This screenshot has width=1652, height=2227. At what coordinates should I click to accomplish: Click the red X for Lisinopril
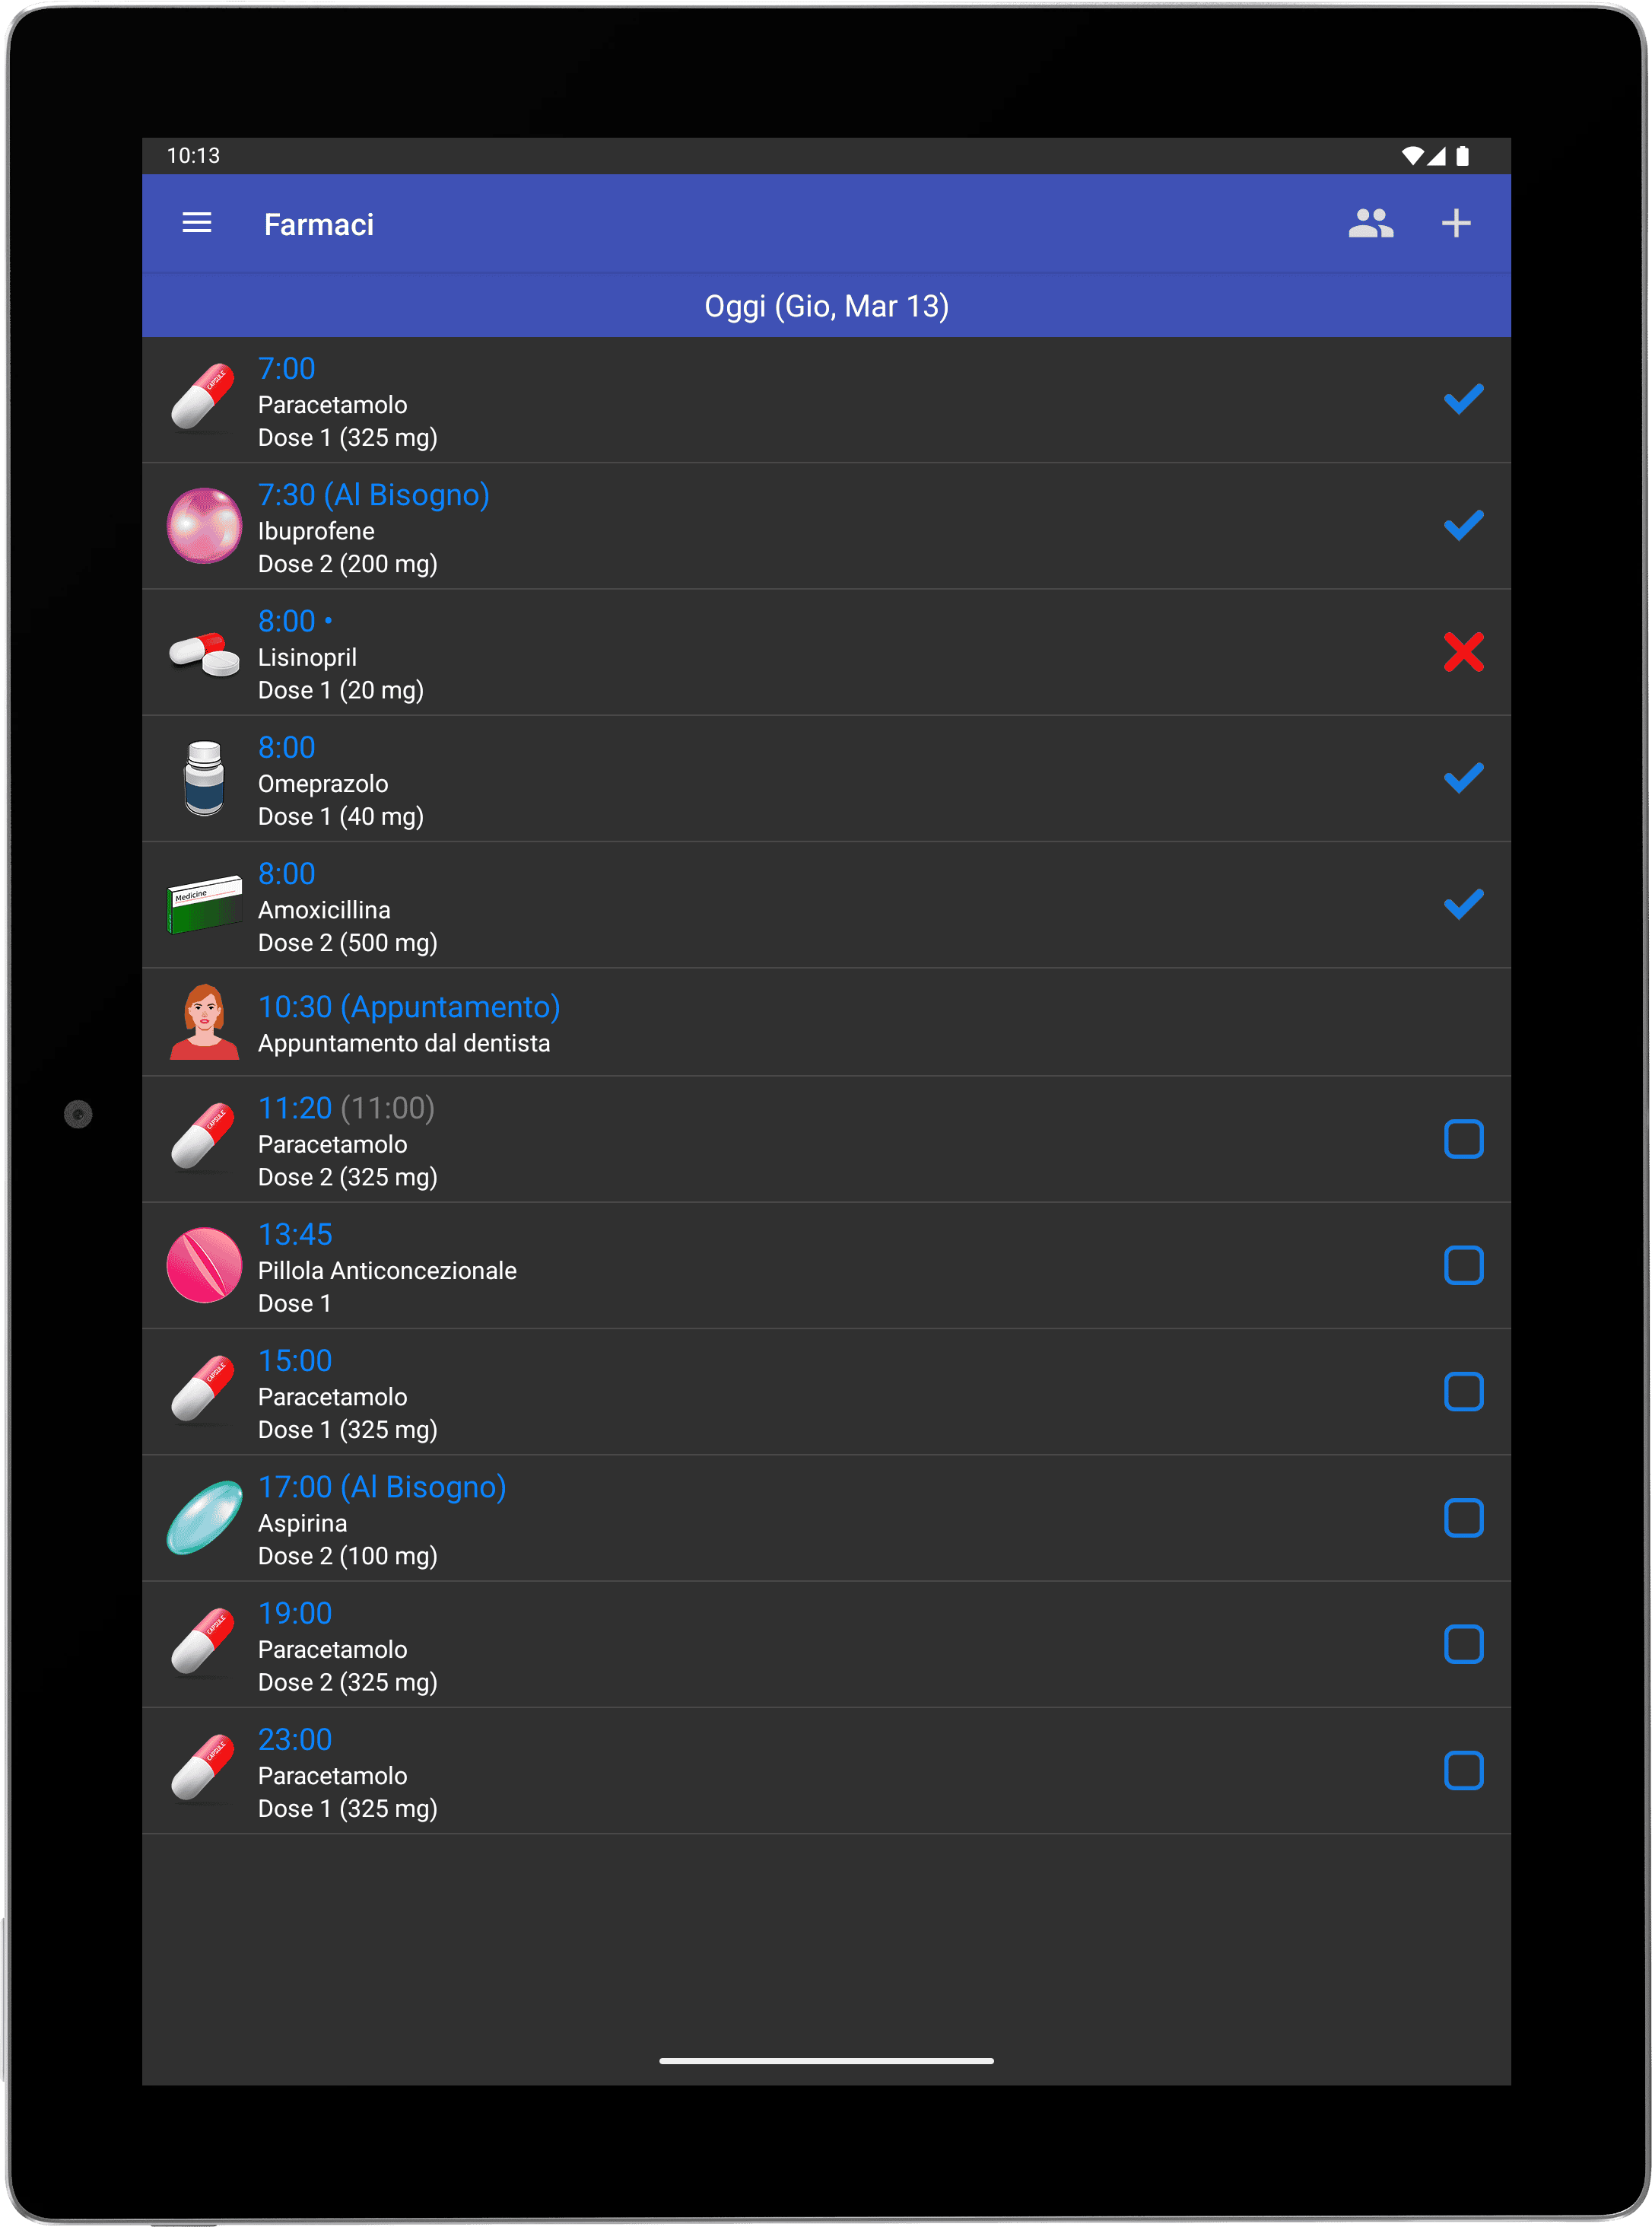[x=1463, y=652]
